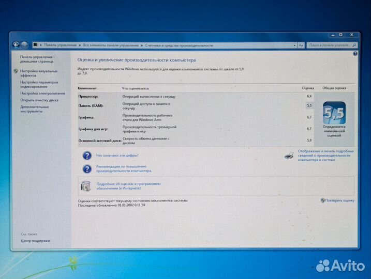Click the Control Panel icon in address bar
Image resolution: width=371 pixels, height=279 pixels.
(x=36, y=44)
